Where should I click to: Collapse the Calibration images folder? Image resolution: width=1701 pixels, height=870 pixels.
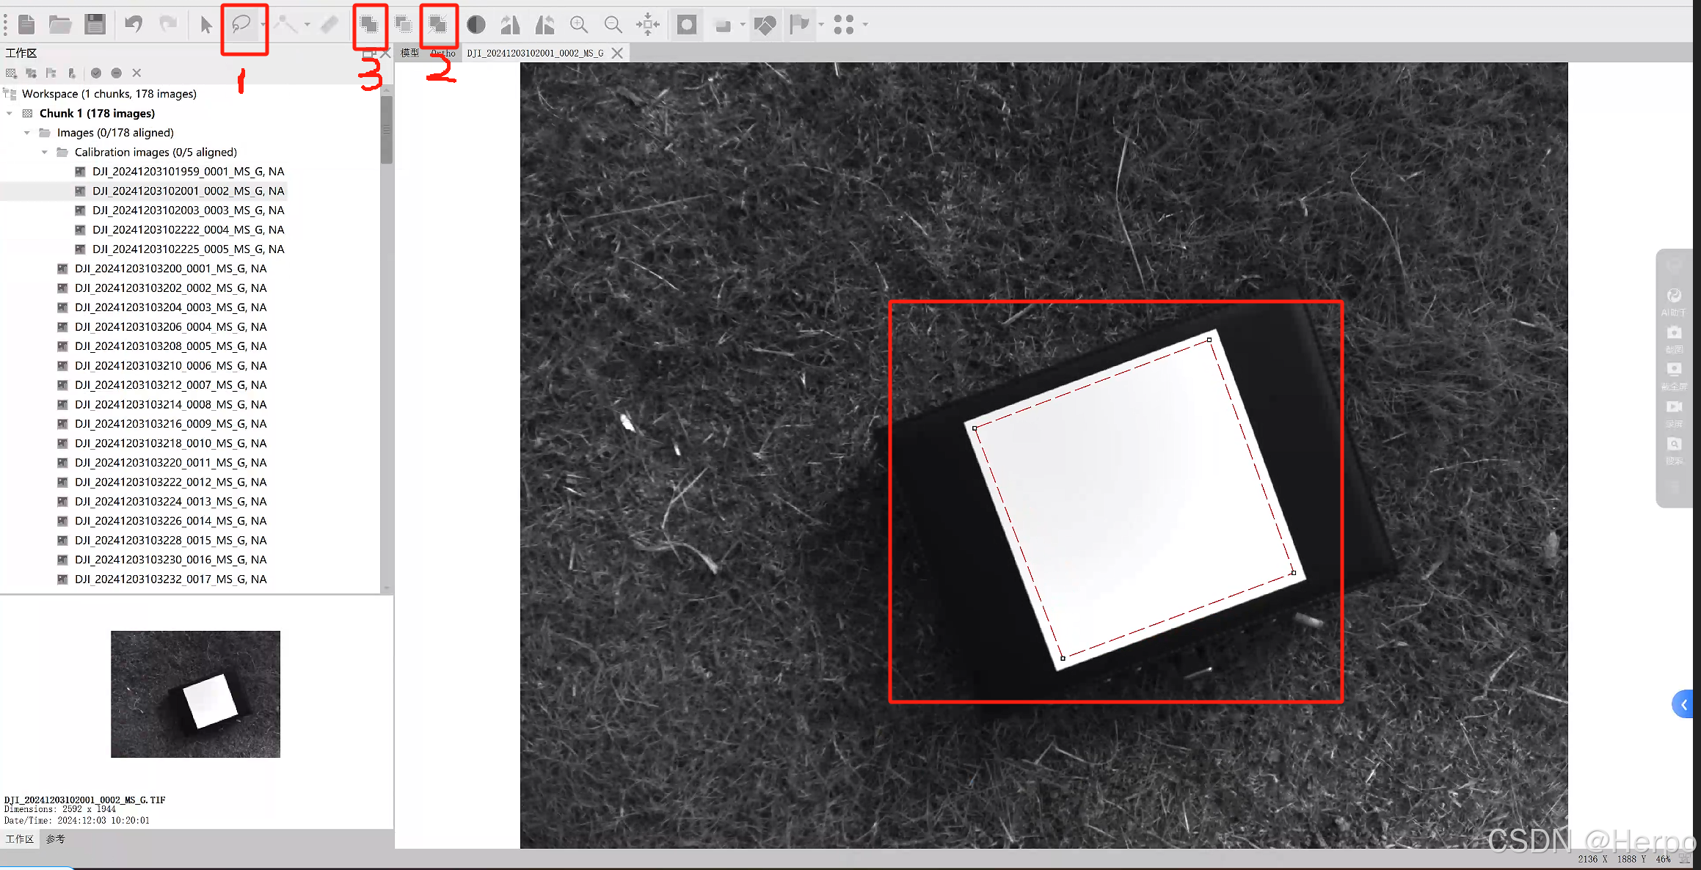pyautogui.click(x=45, y=152)
